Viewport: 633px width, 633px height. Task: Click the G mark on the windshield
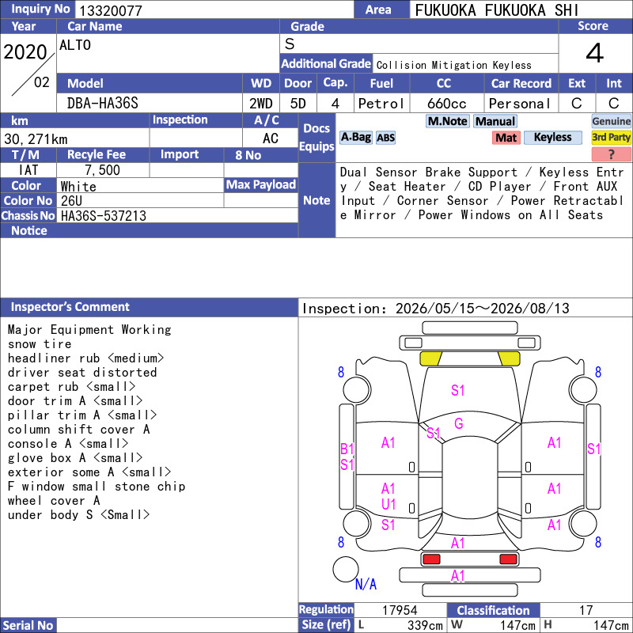pyautogui.click(x=459, y=423)
